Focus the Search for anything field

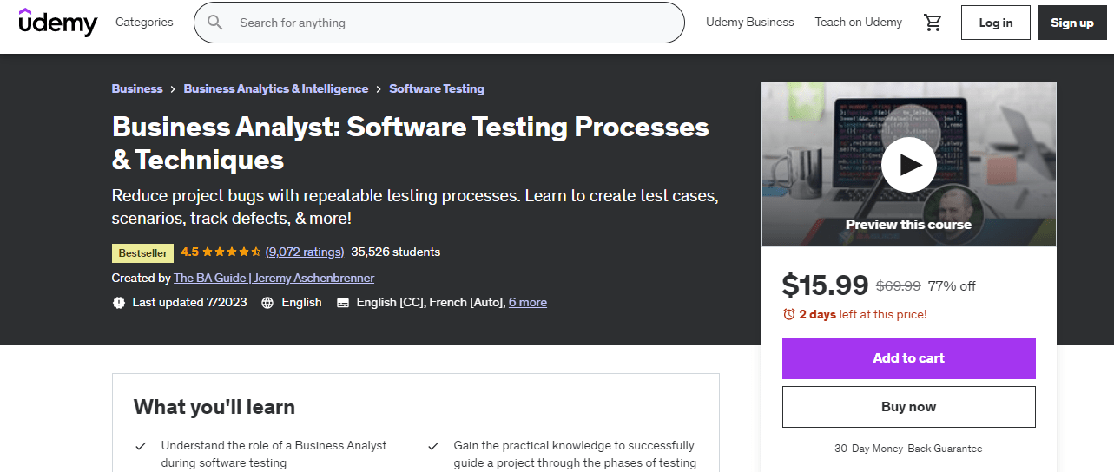point(438,23)
